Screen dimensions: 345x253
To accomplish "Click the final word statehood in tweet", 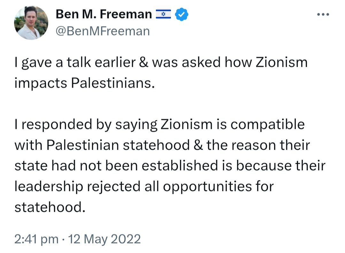I will tap(50, 207).
